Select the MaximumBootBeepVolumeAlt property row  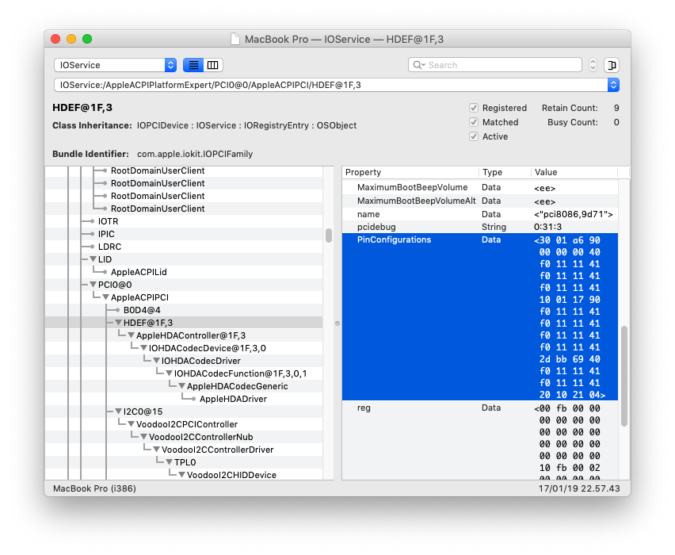[x=480, y=201]
